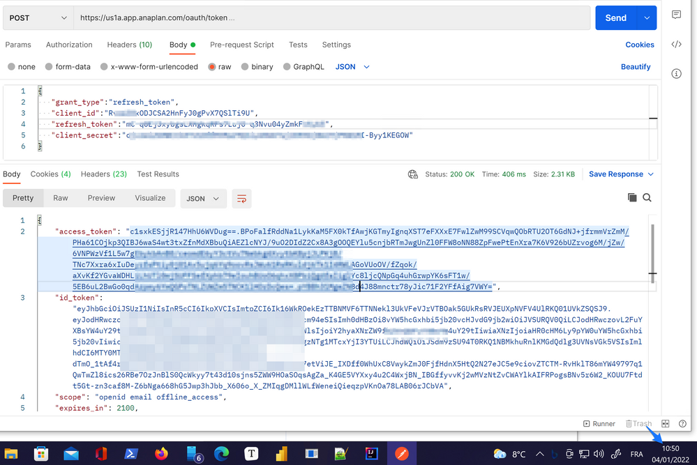Screen dimensions: 697x465
Task: Open the POST method dropdown
Action: pyautogui.click(x=38, y=17)
